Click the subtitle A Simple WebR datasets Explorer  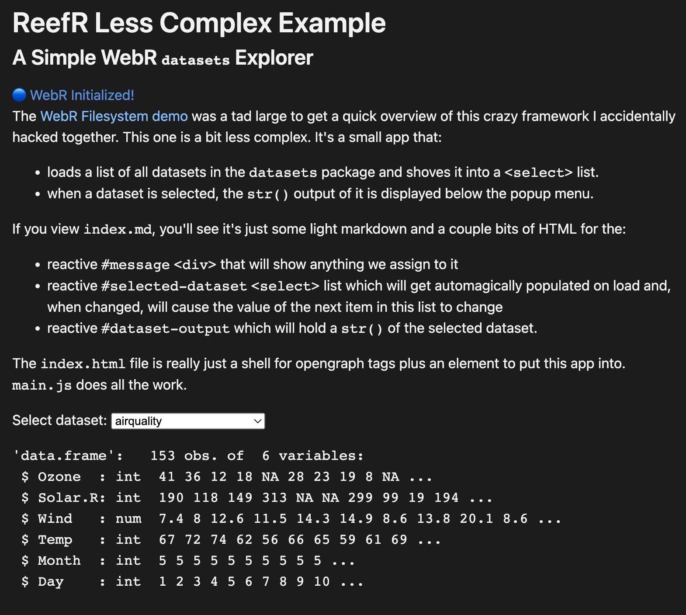click(162, 57)
